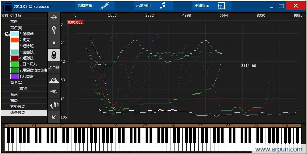
Task: Click the crosshair target tool icon
Action: [54, 18]
